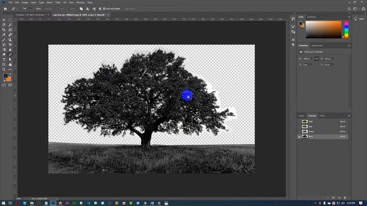367x206 pixels.
Task: Select the Brush tool
Action: coord(4,39)
